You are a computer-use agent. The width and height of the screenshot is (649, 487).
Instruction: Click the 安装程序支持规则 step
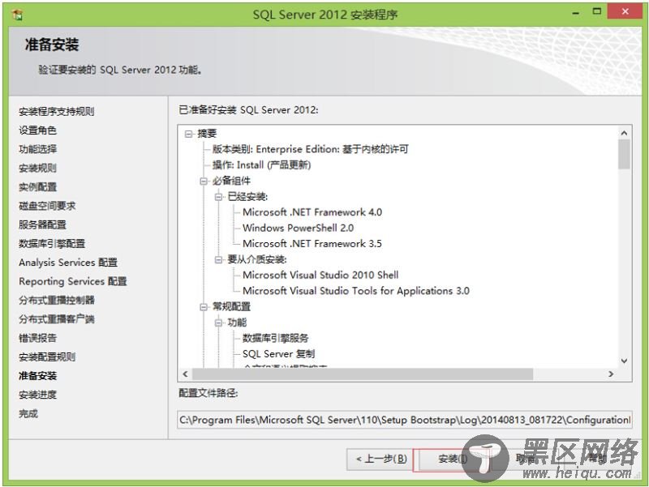(56, 112)
